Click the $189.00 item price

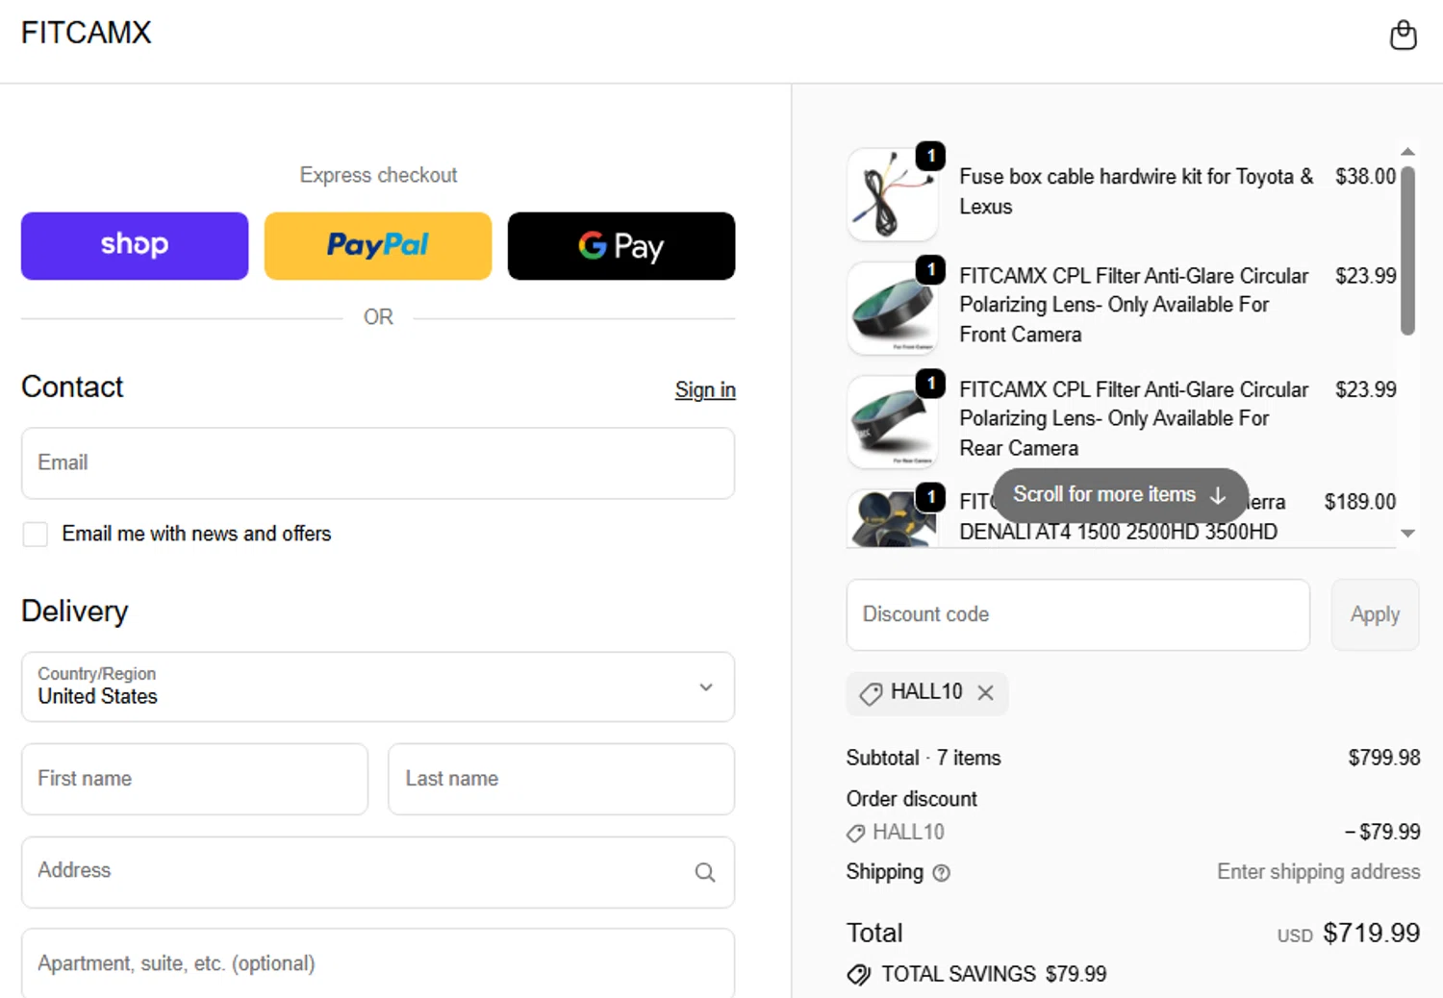[x=1359, y=502]
